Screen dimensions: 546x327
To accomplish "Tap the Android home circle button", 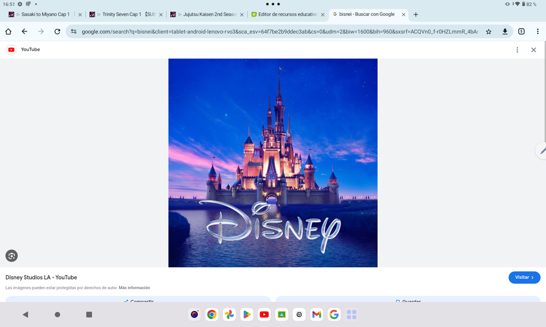I will (58, 314).
